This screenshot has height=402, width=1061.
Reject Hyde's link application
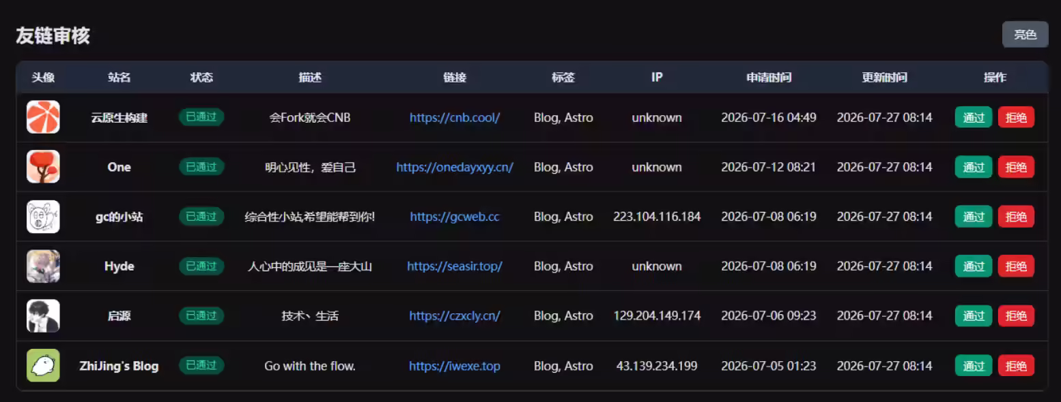[x=1016, y=266]
